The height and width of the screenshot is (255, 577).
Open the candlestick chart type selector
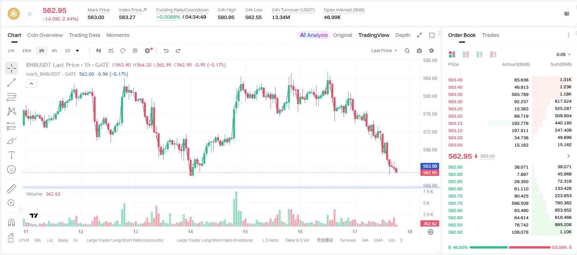(99, 51)
